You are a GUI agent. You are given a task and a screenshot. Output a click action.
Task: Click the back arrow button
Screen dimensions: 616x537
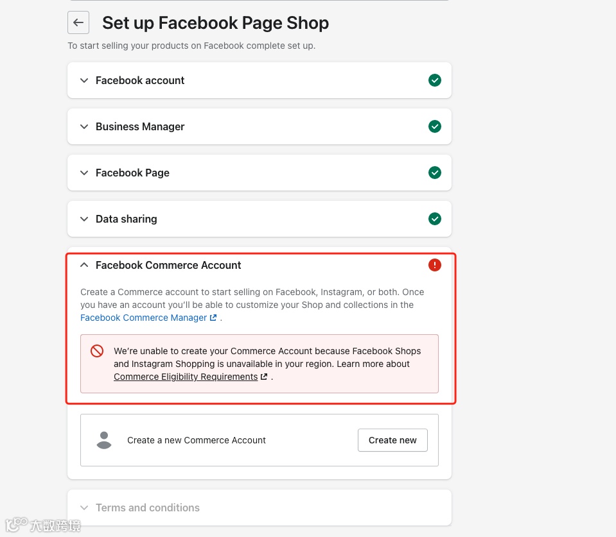78,23
